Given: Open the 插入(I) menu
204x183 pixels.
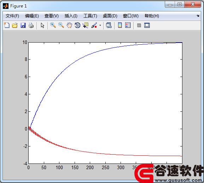Looking at the screenshot, I should click(71, 16).
